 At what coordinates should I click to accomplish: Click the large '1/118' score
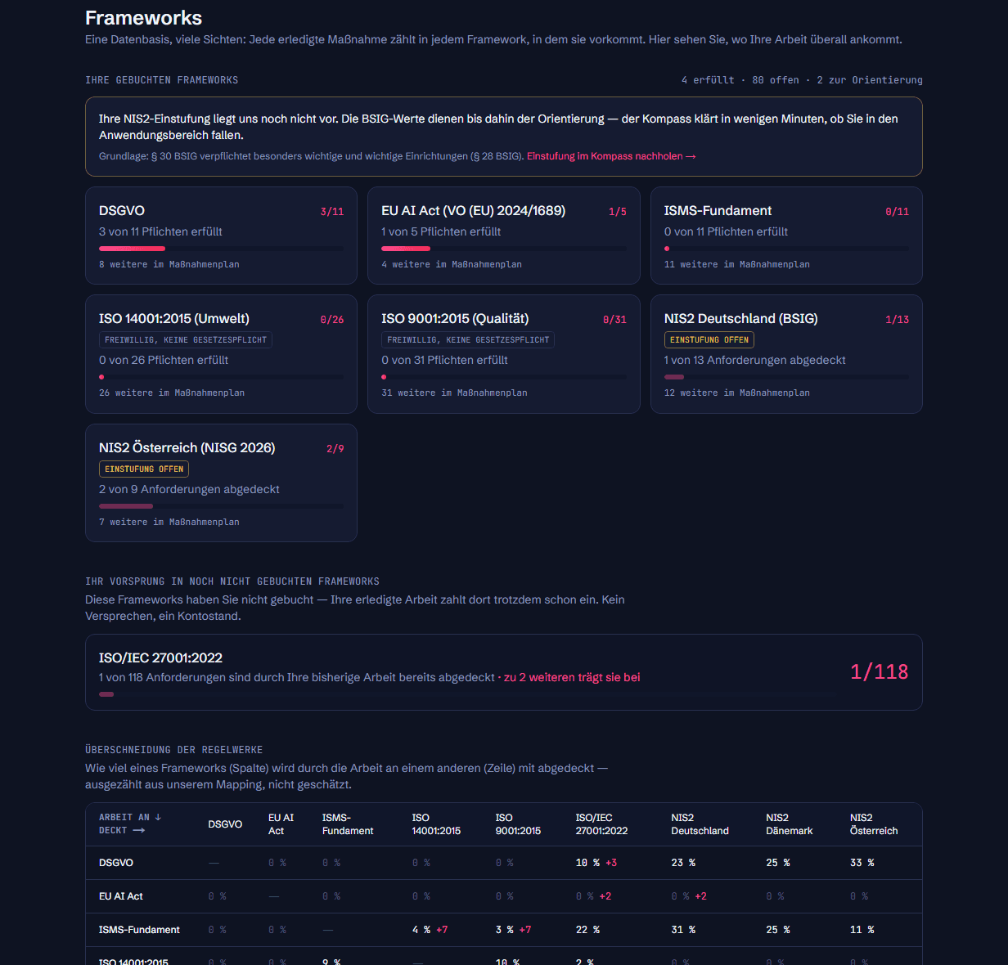click(x=880, y=672)
